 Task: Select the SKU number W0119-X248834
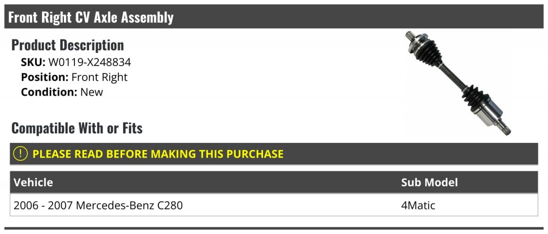click(x=90, y=62)
